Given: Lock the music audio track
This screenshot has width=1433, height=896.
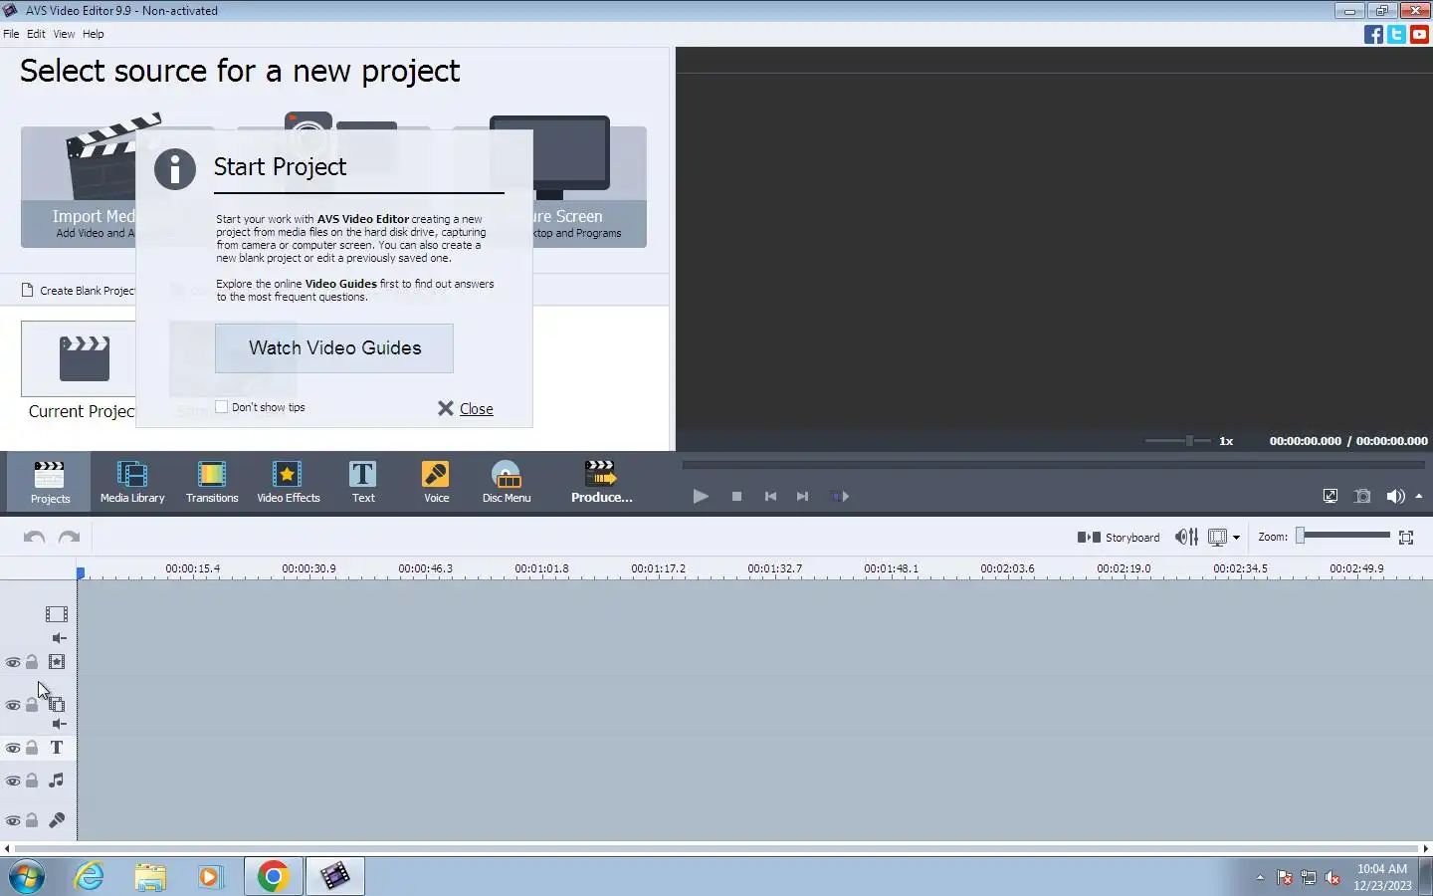Looking at the screenshot, I should [32, 781].
